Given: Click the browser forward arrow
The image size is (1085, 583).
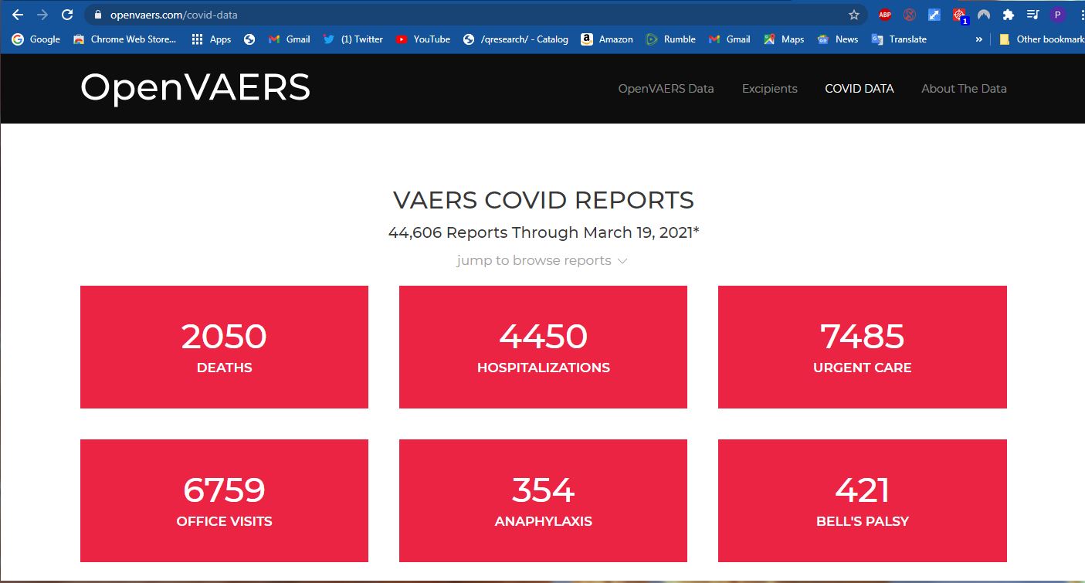Looking at the screenshot, I should point(42,15).
